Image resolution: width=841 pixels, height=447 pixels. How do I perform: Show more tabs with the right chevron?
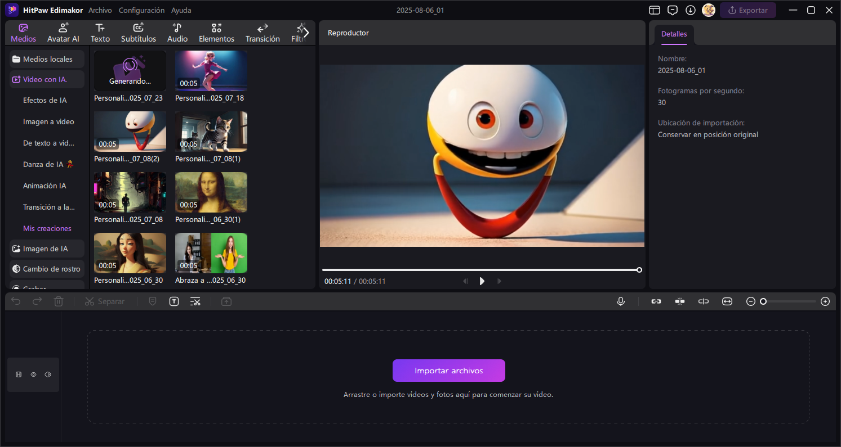[306, 33]
